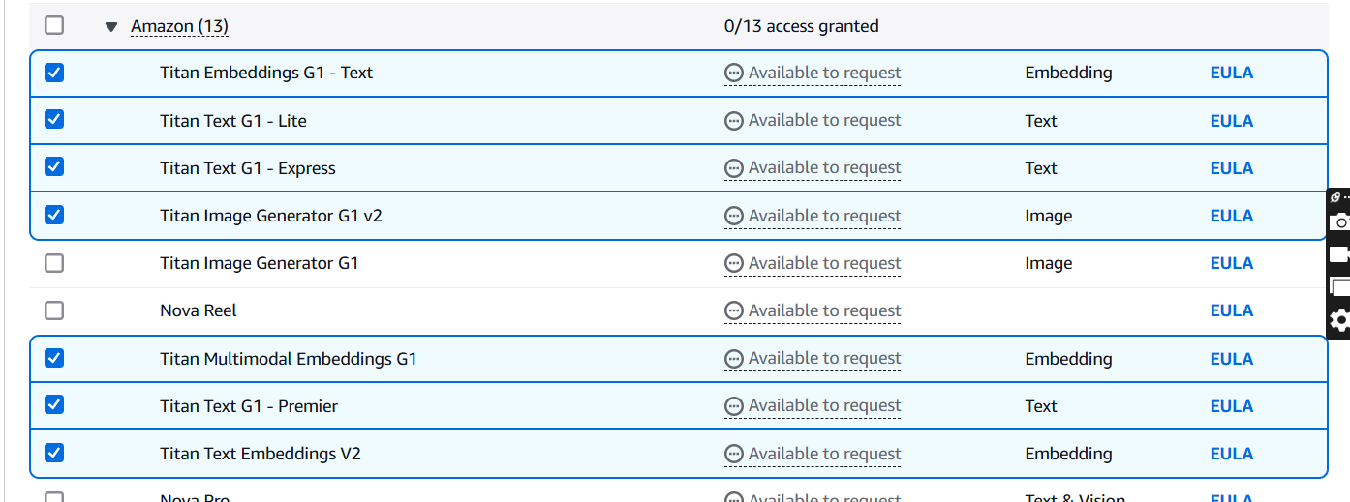Click the video record icon in side toolbar
The image size is (1350, 502).
pos(1341,255)
